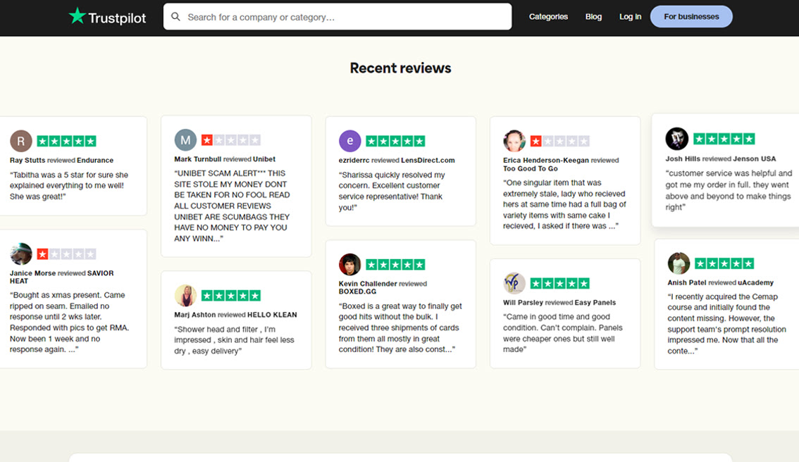Click Marj Ashton's profile photo

point(185,295)
